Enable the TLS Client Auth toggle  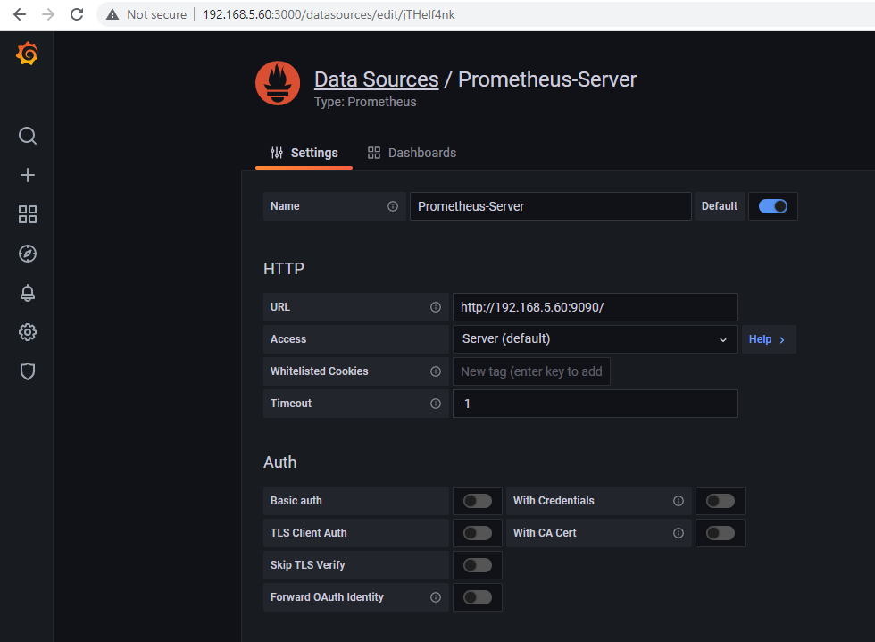(478, 533)
